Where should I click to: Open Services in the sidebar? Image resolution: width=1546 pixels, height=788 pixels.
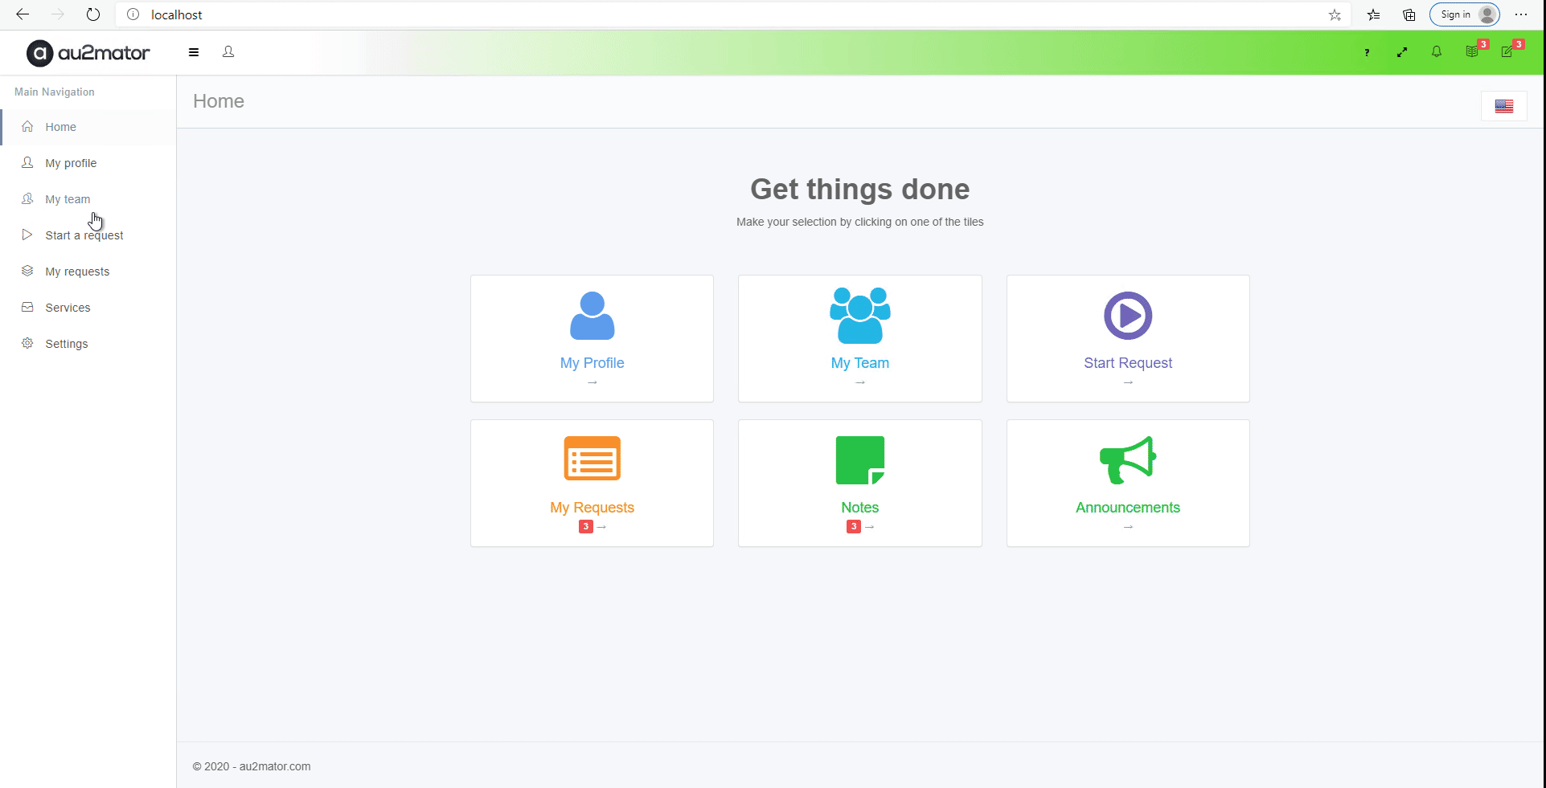coord(68,308)
